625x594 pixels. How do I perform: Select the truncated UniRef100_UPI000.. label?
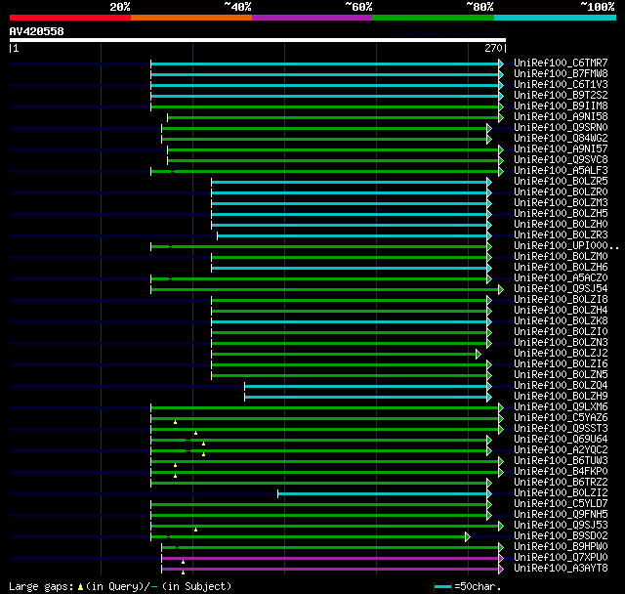pos(566,246)
